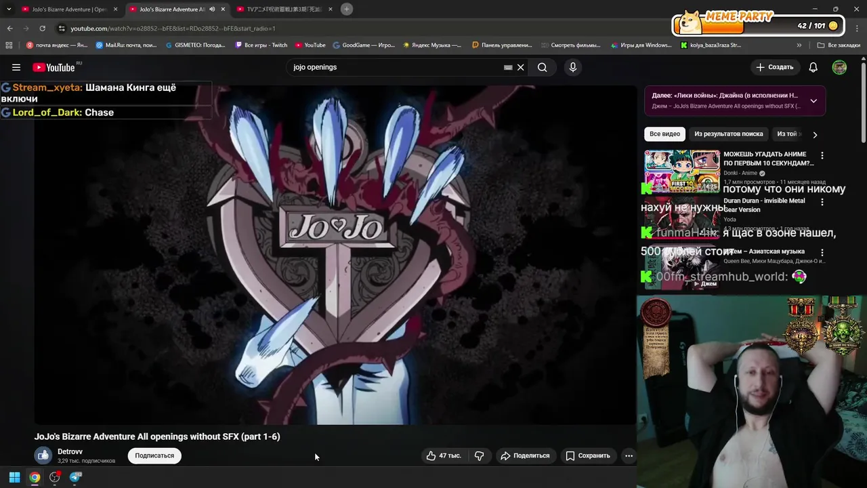Click the Поделиться share button
The height and width of the screenshot is (488, 867).
(525, 455)
